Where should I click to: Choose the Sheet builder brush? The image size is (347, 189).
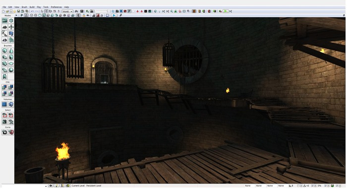tap(11, 63)
